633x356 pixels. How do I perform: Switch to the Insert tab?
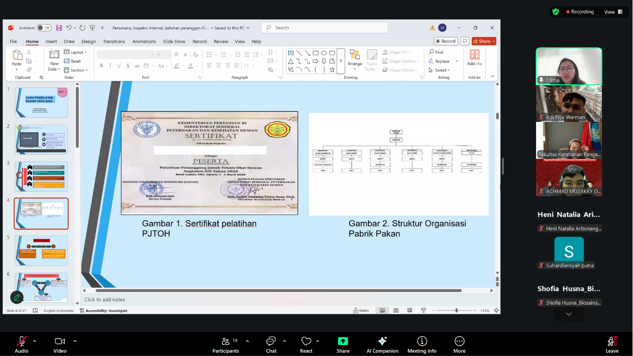51,41
